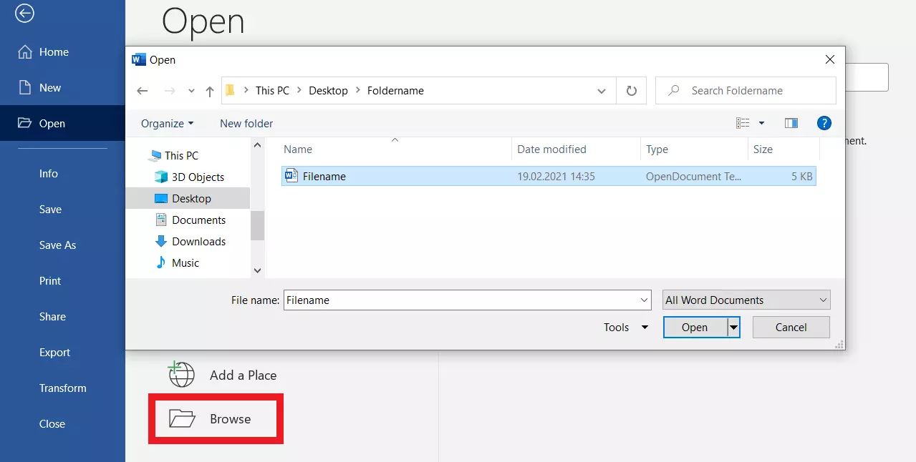Sort files by Date modified column header
The height and width of the screenshot is (462, 916).
tap(551, 149)
